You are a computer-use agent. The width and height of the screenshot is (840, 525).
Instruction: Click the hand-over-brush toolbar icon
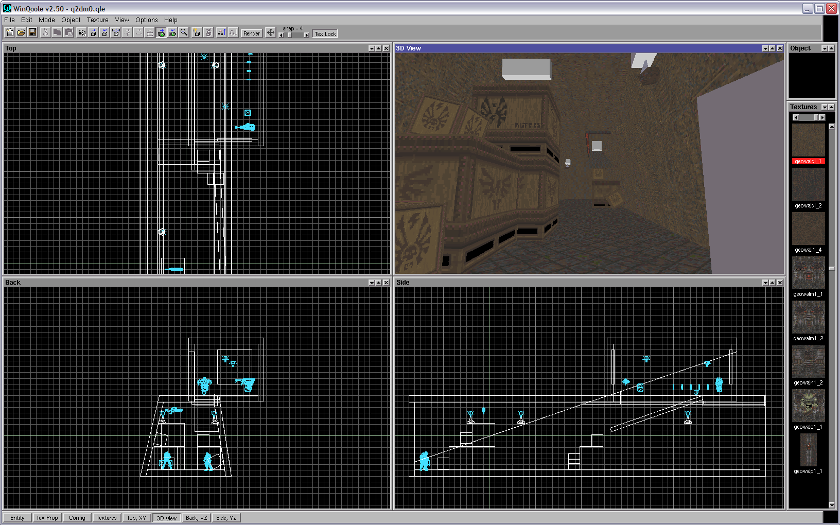82,32
